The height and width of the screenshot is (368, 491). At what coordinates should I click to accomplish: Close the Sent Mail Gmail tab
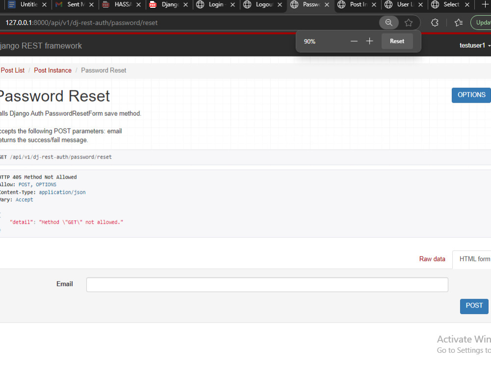(91, 5)
